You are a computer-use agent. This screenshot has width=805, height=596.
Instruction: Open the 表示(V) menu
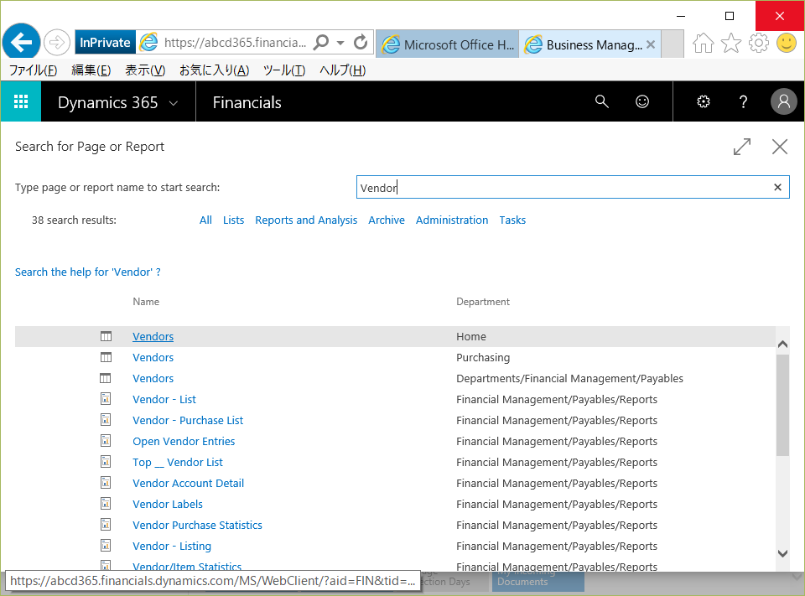(145, 70)
